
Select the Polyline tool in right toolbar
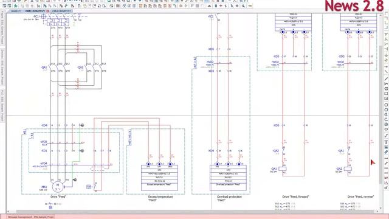386,84
